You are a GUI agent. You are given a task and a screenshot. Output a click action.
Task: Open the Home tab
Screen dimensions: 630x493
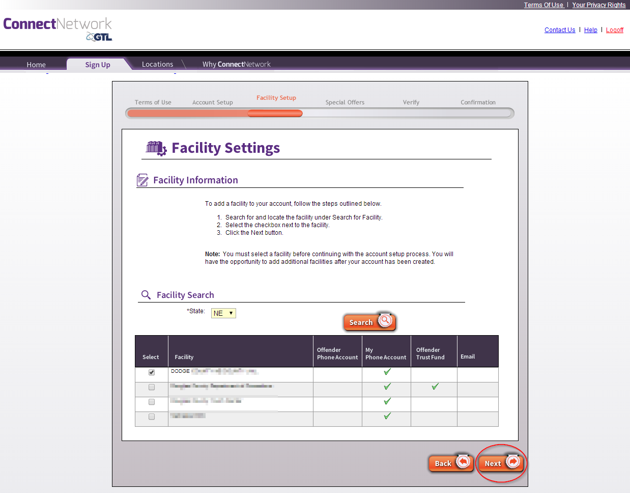tap(36, 65)
